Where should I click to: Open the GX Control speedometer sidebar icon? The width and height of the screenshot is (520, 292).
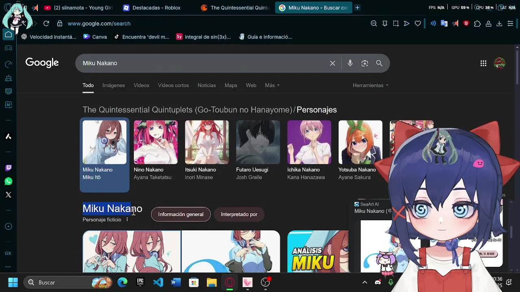(8, 64)
